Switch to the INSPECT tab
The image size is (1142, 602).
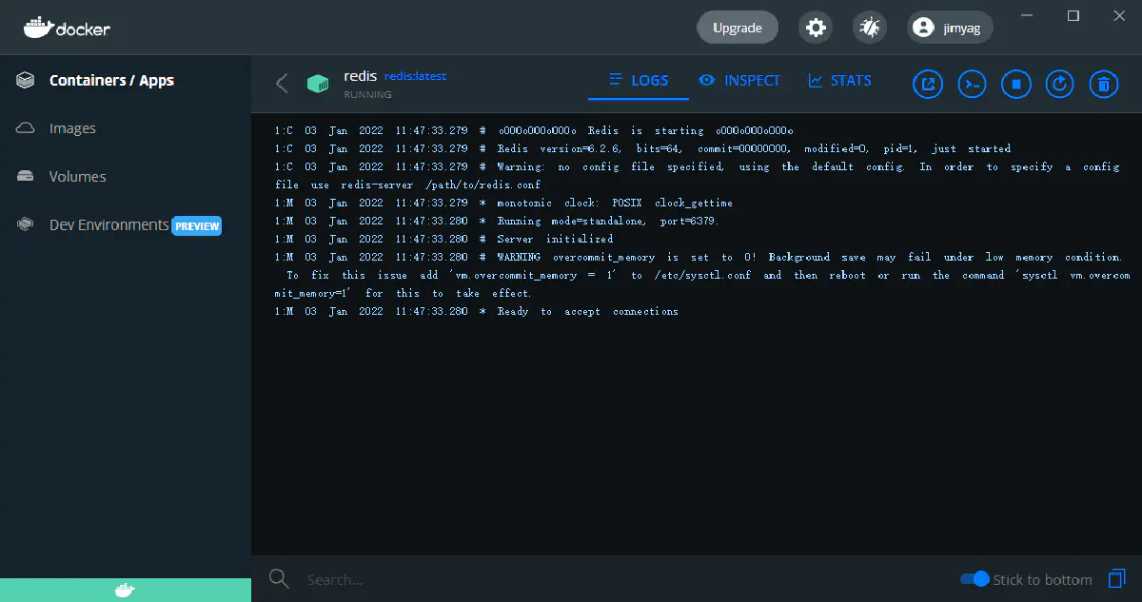[x=739, y=81]
